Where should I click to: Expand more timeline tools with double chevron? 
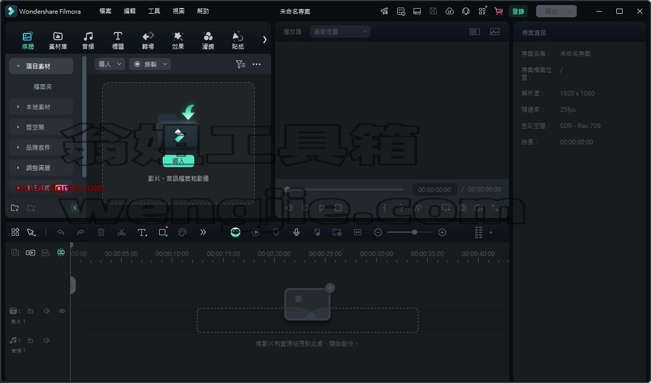click(203, 232)
